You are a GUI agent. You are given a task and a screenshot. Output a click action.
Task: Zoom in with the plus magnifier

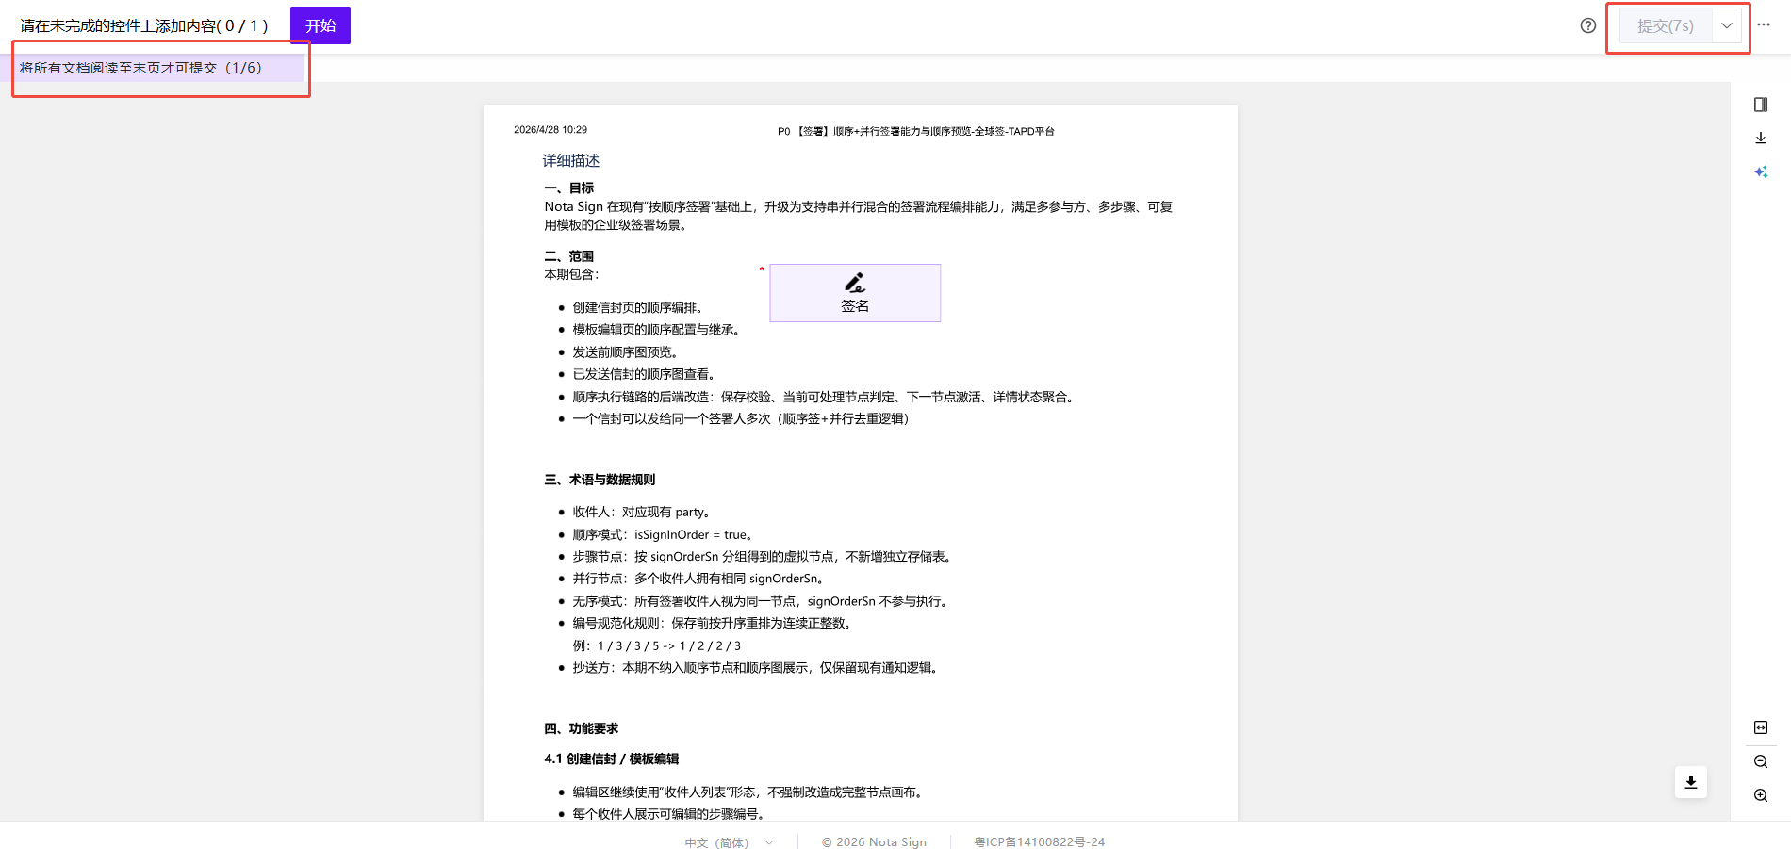click(1761, 795)
